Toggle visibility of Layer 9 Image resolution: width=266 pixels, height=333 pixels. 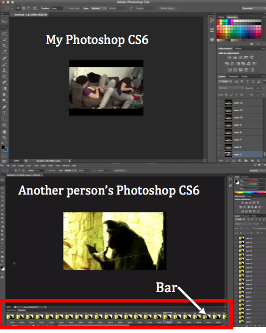(x=220, y=125)
